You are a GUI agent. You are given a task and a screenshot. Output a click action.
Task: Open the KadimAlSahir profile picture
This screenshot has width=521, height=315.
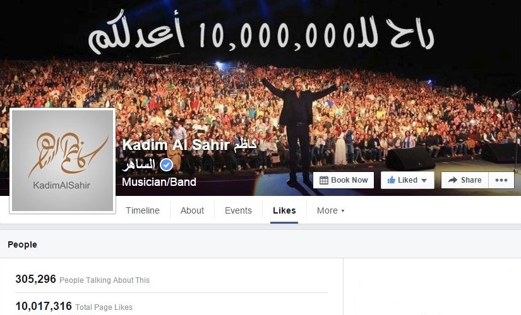tap(63, 161)
